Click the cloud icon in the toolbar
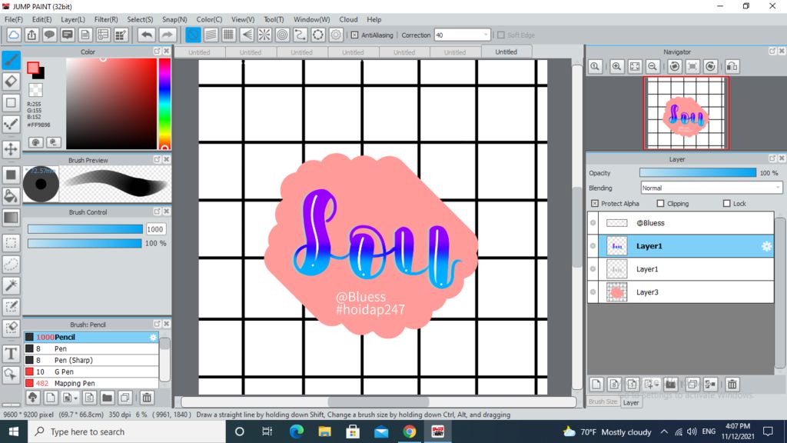The width and height of the screenshot is (787, 443). pyautogui.click(x=14, y=35)
